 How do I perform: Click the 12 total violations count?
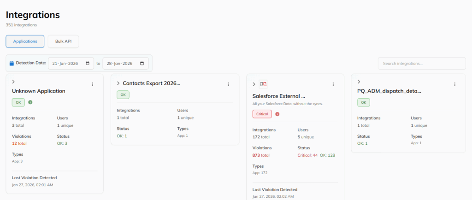pos(19,144)
